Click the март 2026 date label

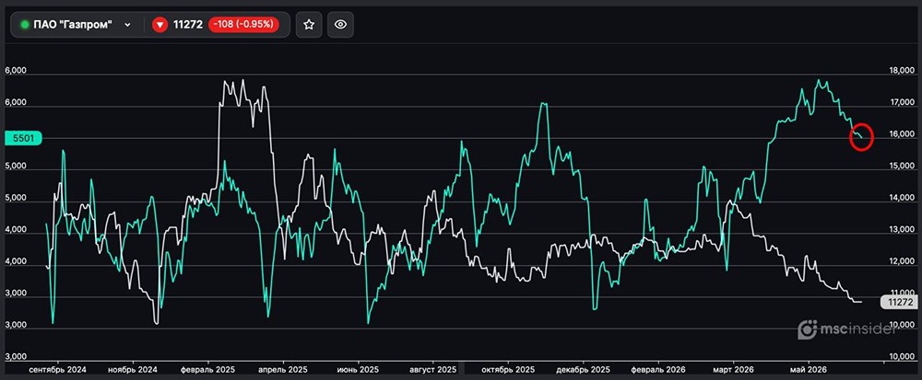[733, 370]
